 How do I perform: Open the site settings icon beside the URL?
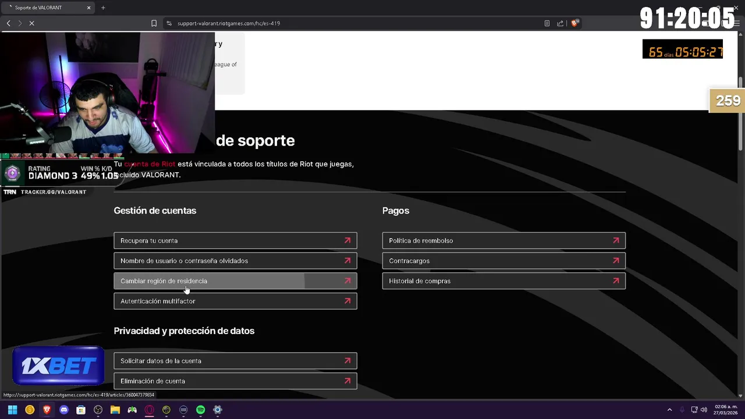click(x=169, y=23)
